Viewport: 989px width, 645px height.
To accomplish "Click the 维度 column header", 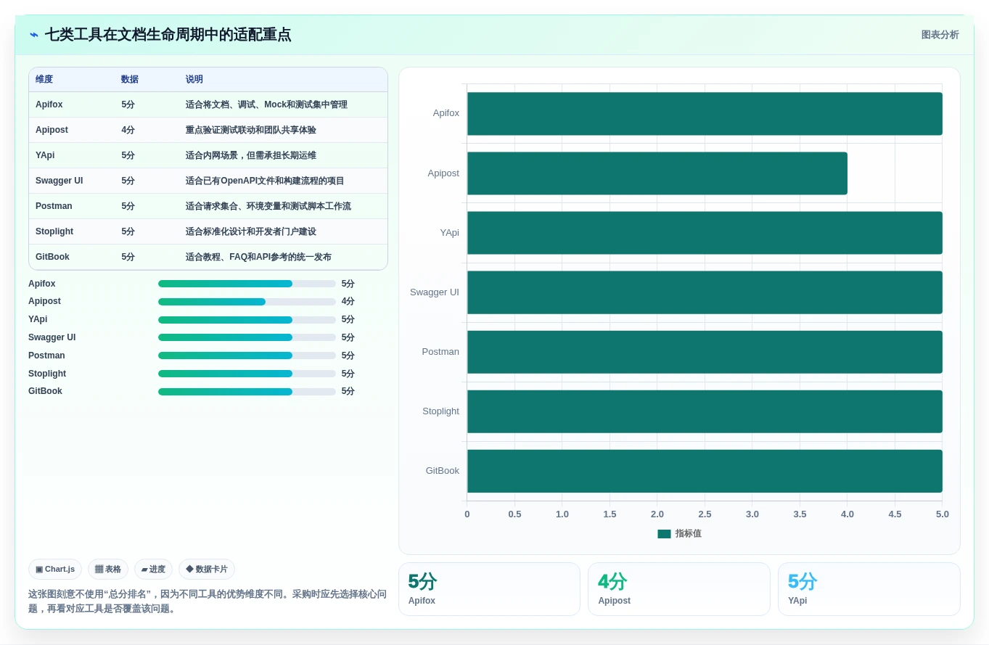I will pyautogui.click(x=44, y=79).
